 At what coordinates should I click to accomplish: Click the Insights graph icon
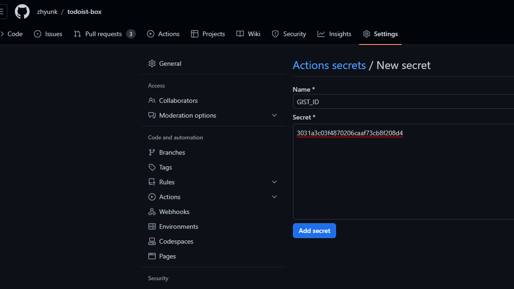coord(321,34)
